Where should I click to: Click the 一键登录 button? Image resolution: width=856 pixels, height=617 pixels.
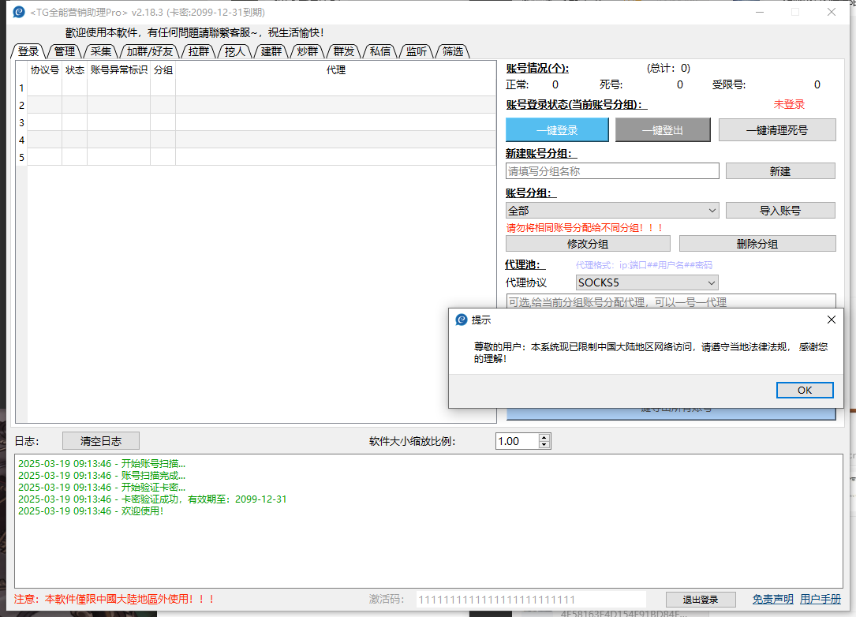coord(557,130)
